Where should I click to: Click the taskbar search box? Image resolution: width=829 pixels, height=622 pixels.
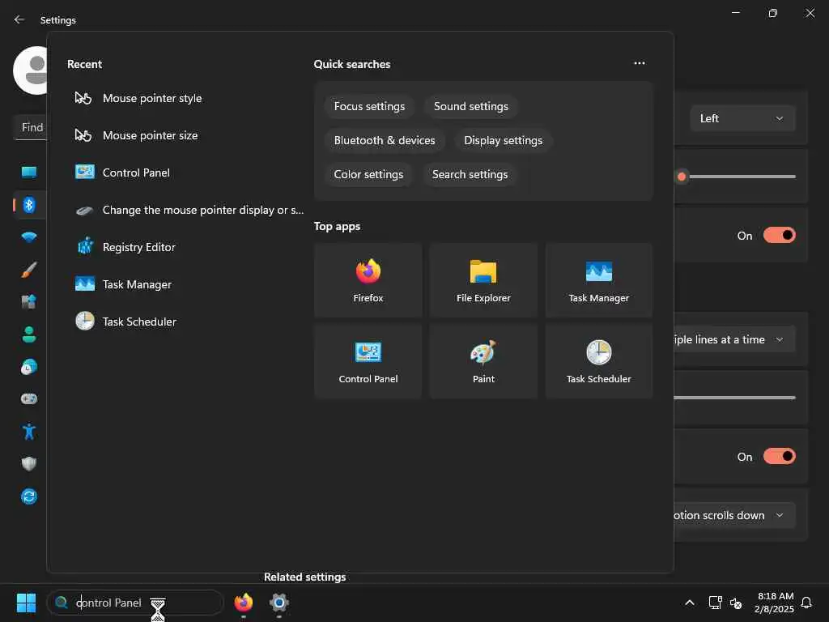(x=135, y=603)
